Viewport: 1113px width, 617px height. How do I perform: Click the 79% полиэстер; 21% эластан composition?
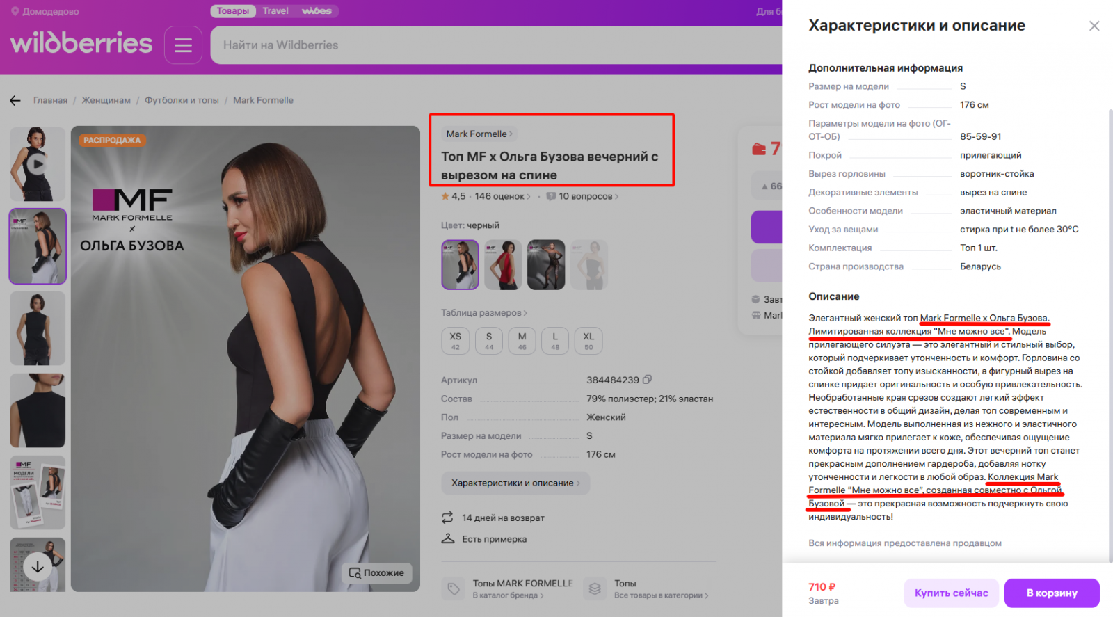pos(650,399)
